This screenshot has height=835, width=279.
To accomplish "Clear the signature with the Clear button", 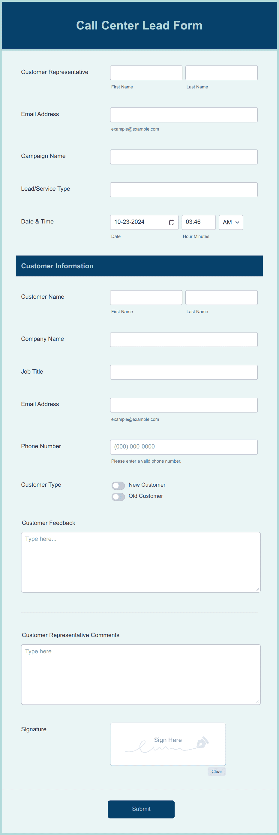I will tap(216, 772).
